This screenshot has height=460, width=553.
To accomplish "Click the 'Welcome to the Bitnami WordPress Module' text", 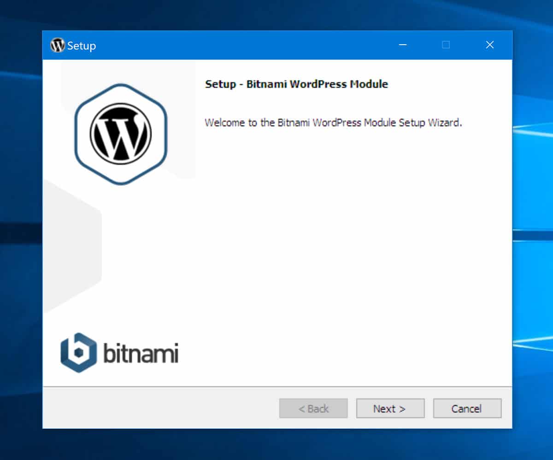I will [333, 123].
